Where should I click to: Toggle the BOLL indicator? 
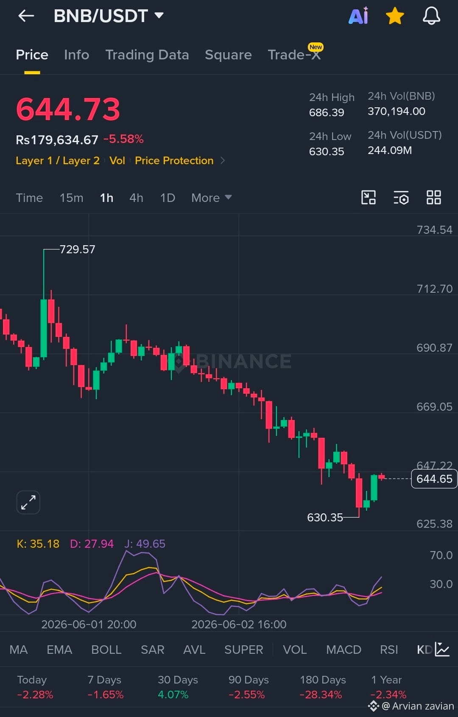click(106, 650)
